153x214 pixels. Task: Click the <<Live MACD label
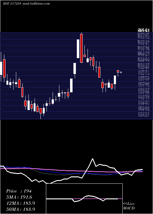coord(129,206)
